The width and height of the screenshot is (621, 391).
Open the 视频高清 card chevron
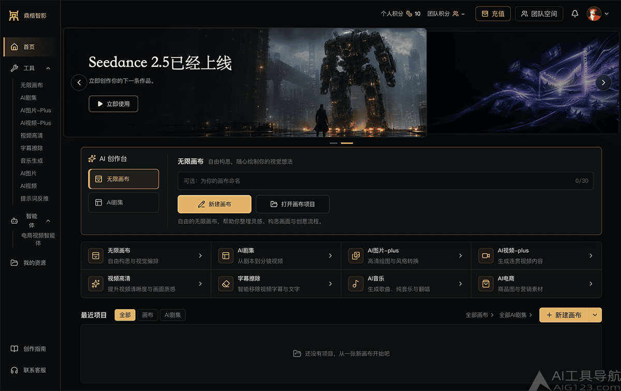point(200,284)
